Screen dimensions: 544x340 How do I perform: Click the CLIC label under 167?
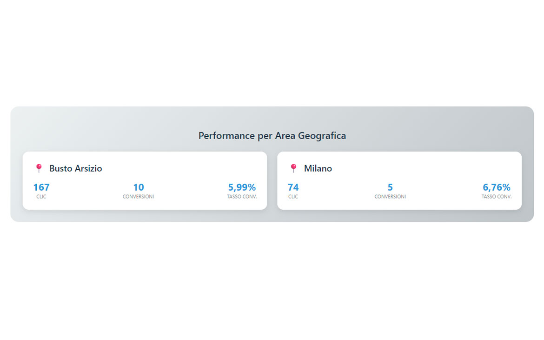click(41, 197)
